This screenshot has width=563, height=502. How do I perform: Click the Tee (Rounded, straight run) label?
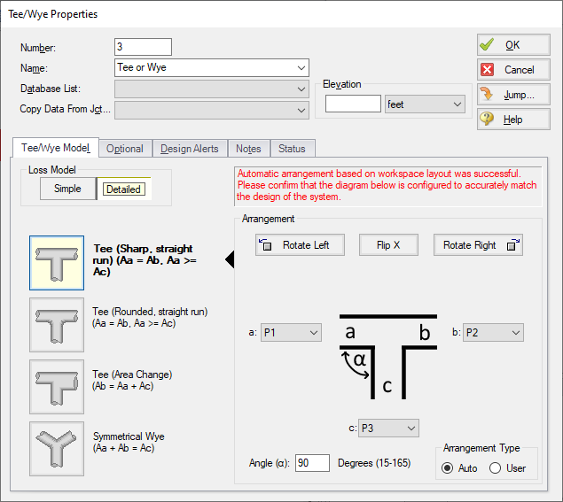(150, 317)
